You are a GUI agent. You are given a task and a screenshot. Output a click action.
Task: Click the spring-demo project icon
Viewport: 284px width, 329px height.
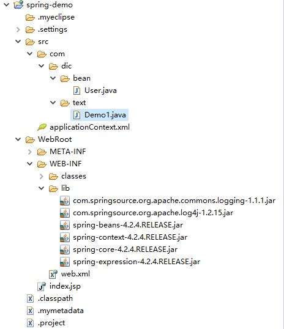click(x=18, y=4)
